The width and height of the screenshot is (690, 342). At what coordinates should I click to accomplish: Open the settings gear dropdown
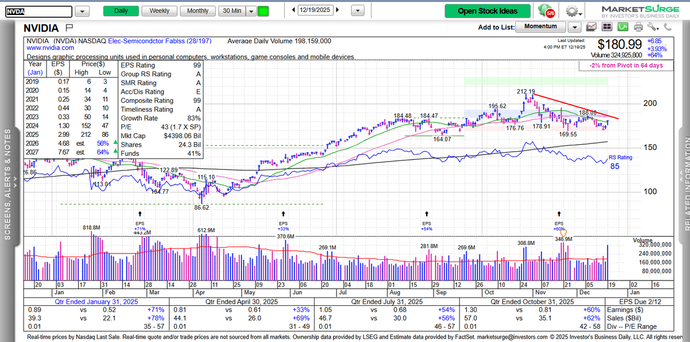click(x=572, y=10)
